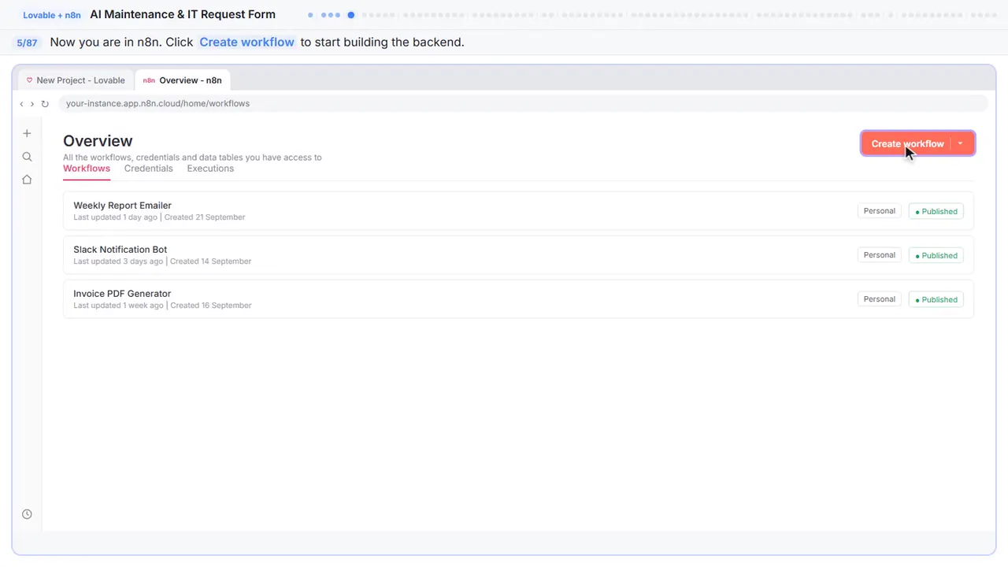Image resolution: width=1008 pixels, height=567 pixels.
Task: Click the Create workflow link in instruction text
Action: point(246,43)
